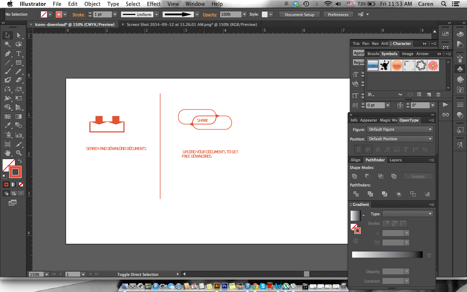Switch to the Screen Shot 2014-09-12 document tab
Screen dimensions: 467x292
point(192,24)
